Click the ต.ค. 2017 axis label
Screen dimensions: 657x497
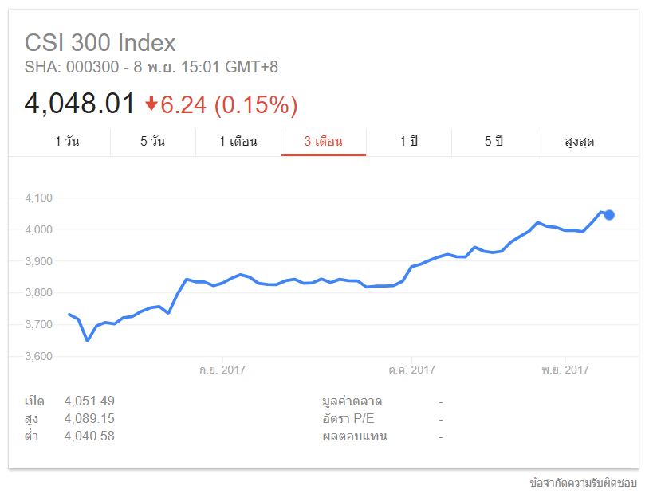pyautogui.click(x=411, y=370)
